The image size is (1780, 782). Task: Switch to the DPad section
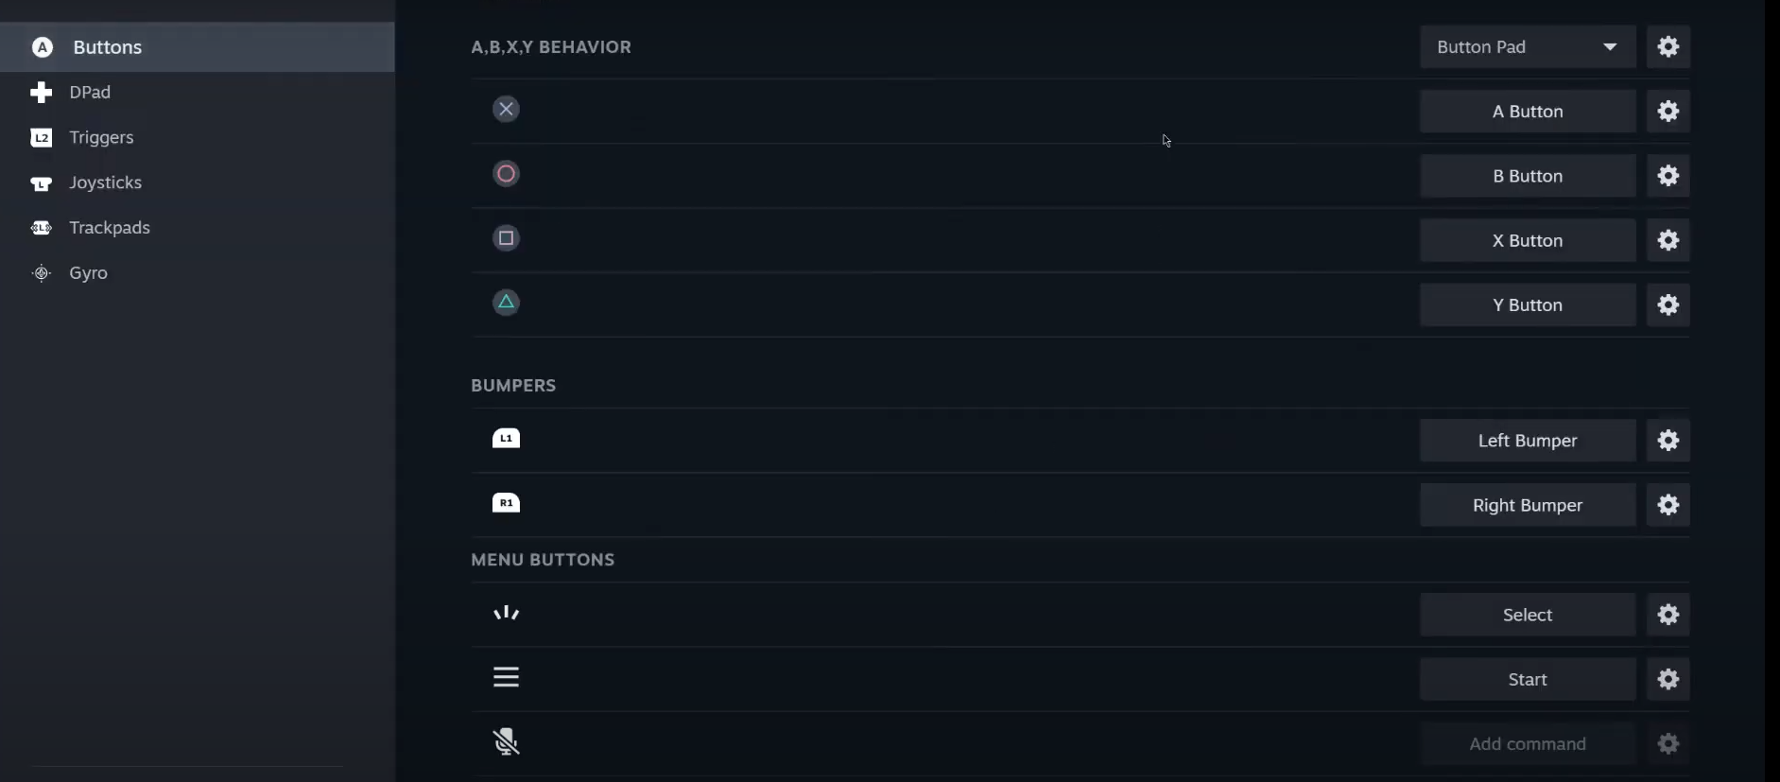pos(90,93)
